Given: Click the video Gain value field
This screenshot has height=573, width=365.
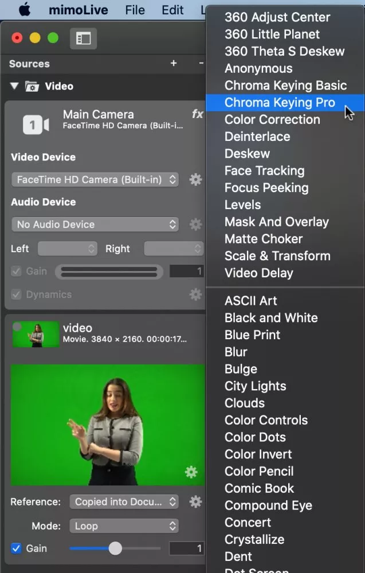Looking at the screenshot, I should click(x=186, y=548).
